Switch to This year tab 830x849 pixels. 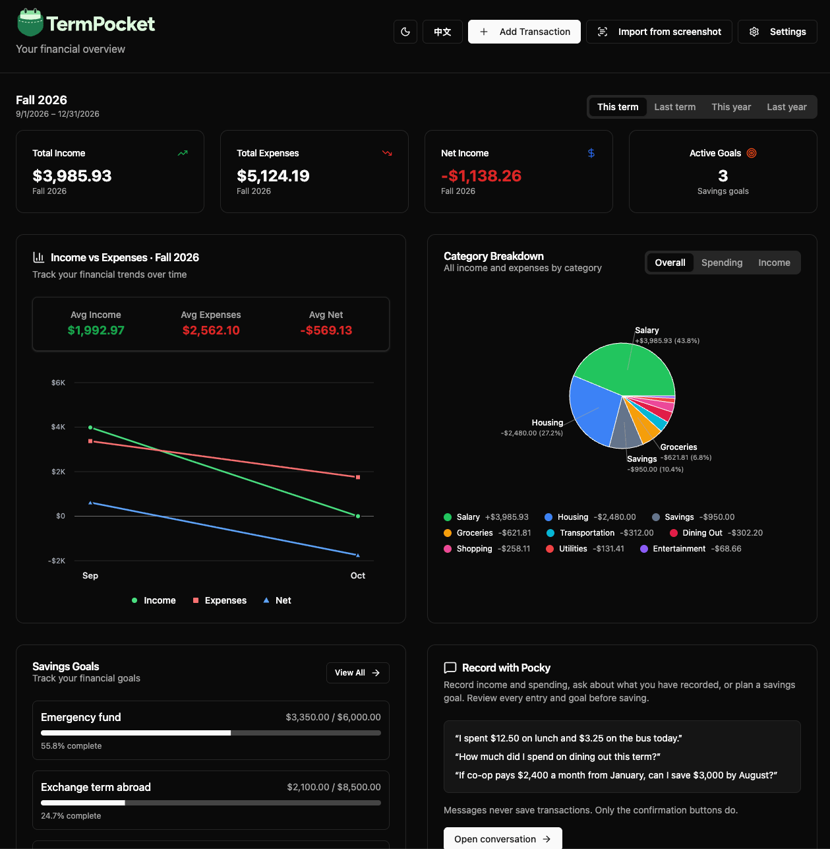(x=731, y=107)
